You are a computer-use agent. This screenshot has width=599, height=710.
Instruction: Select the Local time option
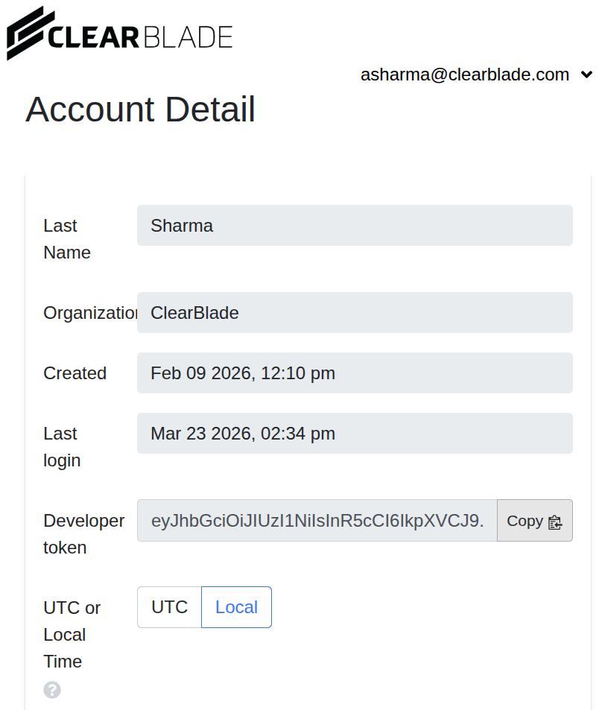coord(236,607)
